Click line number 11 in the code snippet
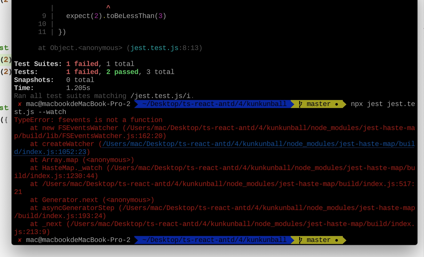The height and width of the screenshot is (257, 424). (x=42, y=32)
